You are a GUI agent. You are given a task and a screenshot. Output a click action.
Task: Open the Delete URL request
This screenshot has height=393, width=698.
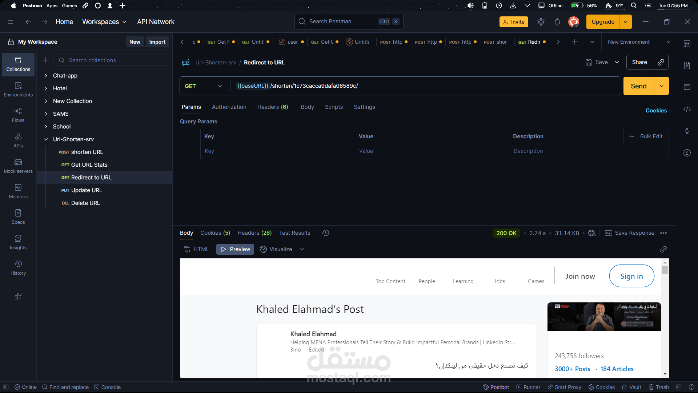[85, 203]
